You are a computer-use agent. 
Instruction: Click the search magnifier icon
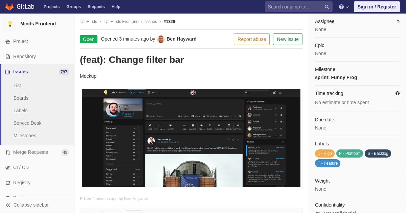click(x=327, y=7)
